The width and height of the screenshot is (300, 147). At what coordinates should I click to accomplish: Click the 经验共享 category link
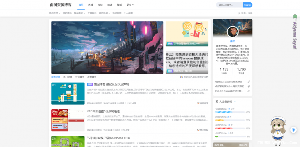click(x=204, y=103)
